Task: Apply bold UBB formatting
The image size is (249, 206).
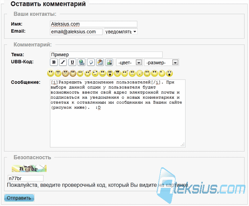Action: (x=54, y=62)
